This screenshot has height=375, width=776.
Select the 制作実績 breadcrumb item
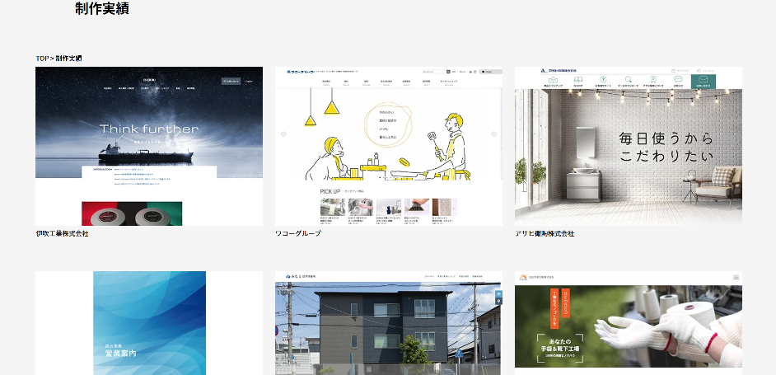(x=68, y=59)
